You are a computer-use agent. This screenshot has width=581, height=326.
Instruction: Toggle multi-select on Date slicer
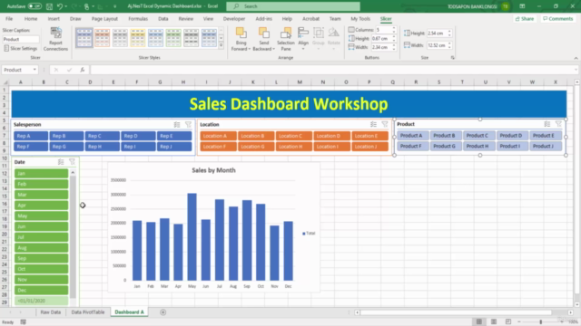pyautogui.click(x=61, y=162)
